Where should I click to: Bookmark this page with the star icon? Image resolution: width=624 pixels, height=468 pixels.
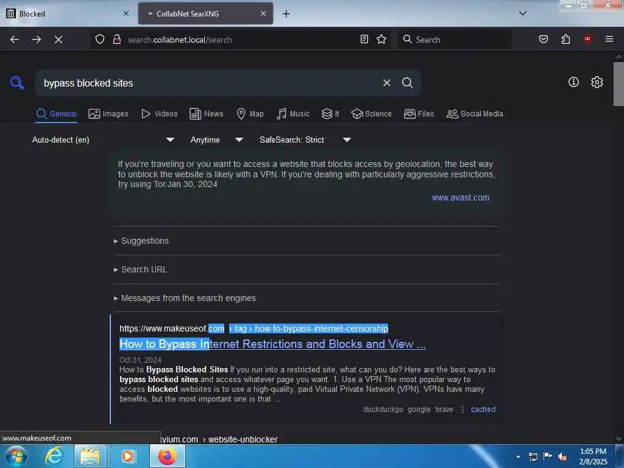click(381, 39)
